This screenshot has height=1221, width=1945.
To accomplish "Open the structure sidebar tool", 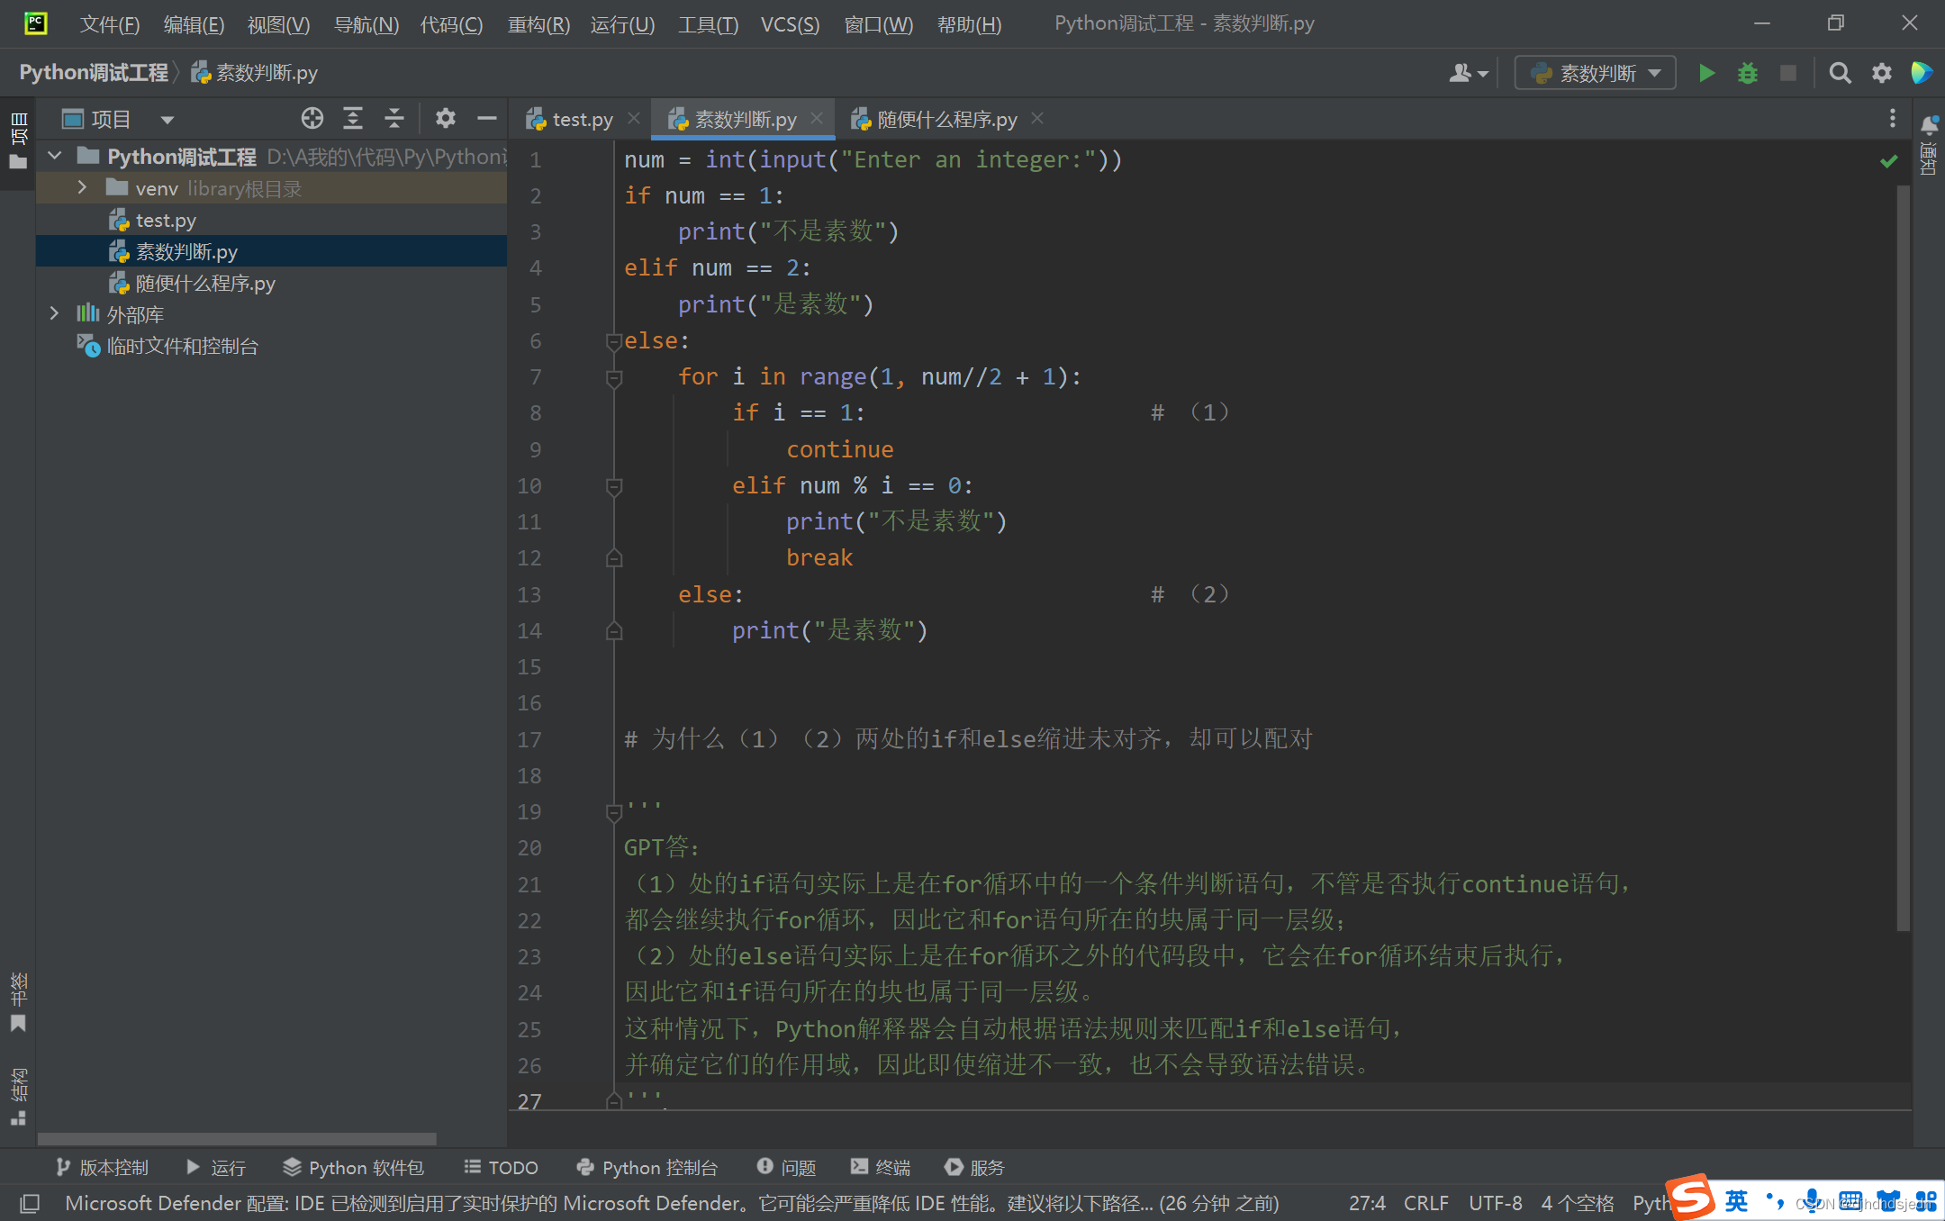I will coord(18,1097).
